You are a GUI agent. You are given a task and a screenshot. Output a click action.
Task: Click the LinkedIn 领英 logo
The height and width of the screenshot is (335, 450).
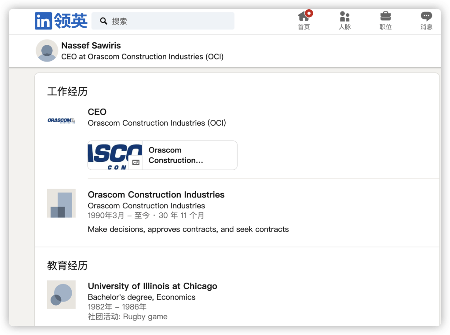coord(61,21)
